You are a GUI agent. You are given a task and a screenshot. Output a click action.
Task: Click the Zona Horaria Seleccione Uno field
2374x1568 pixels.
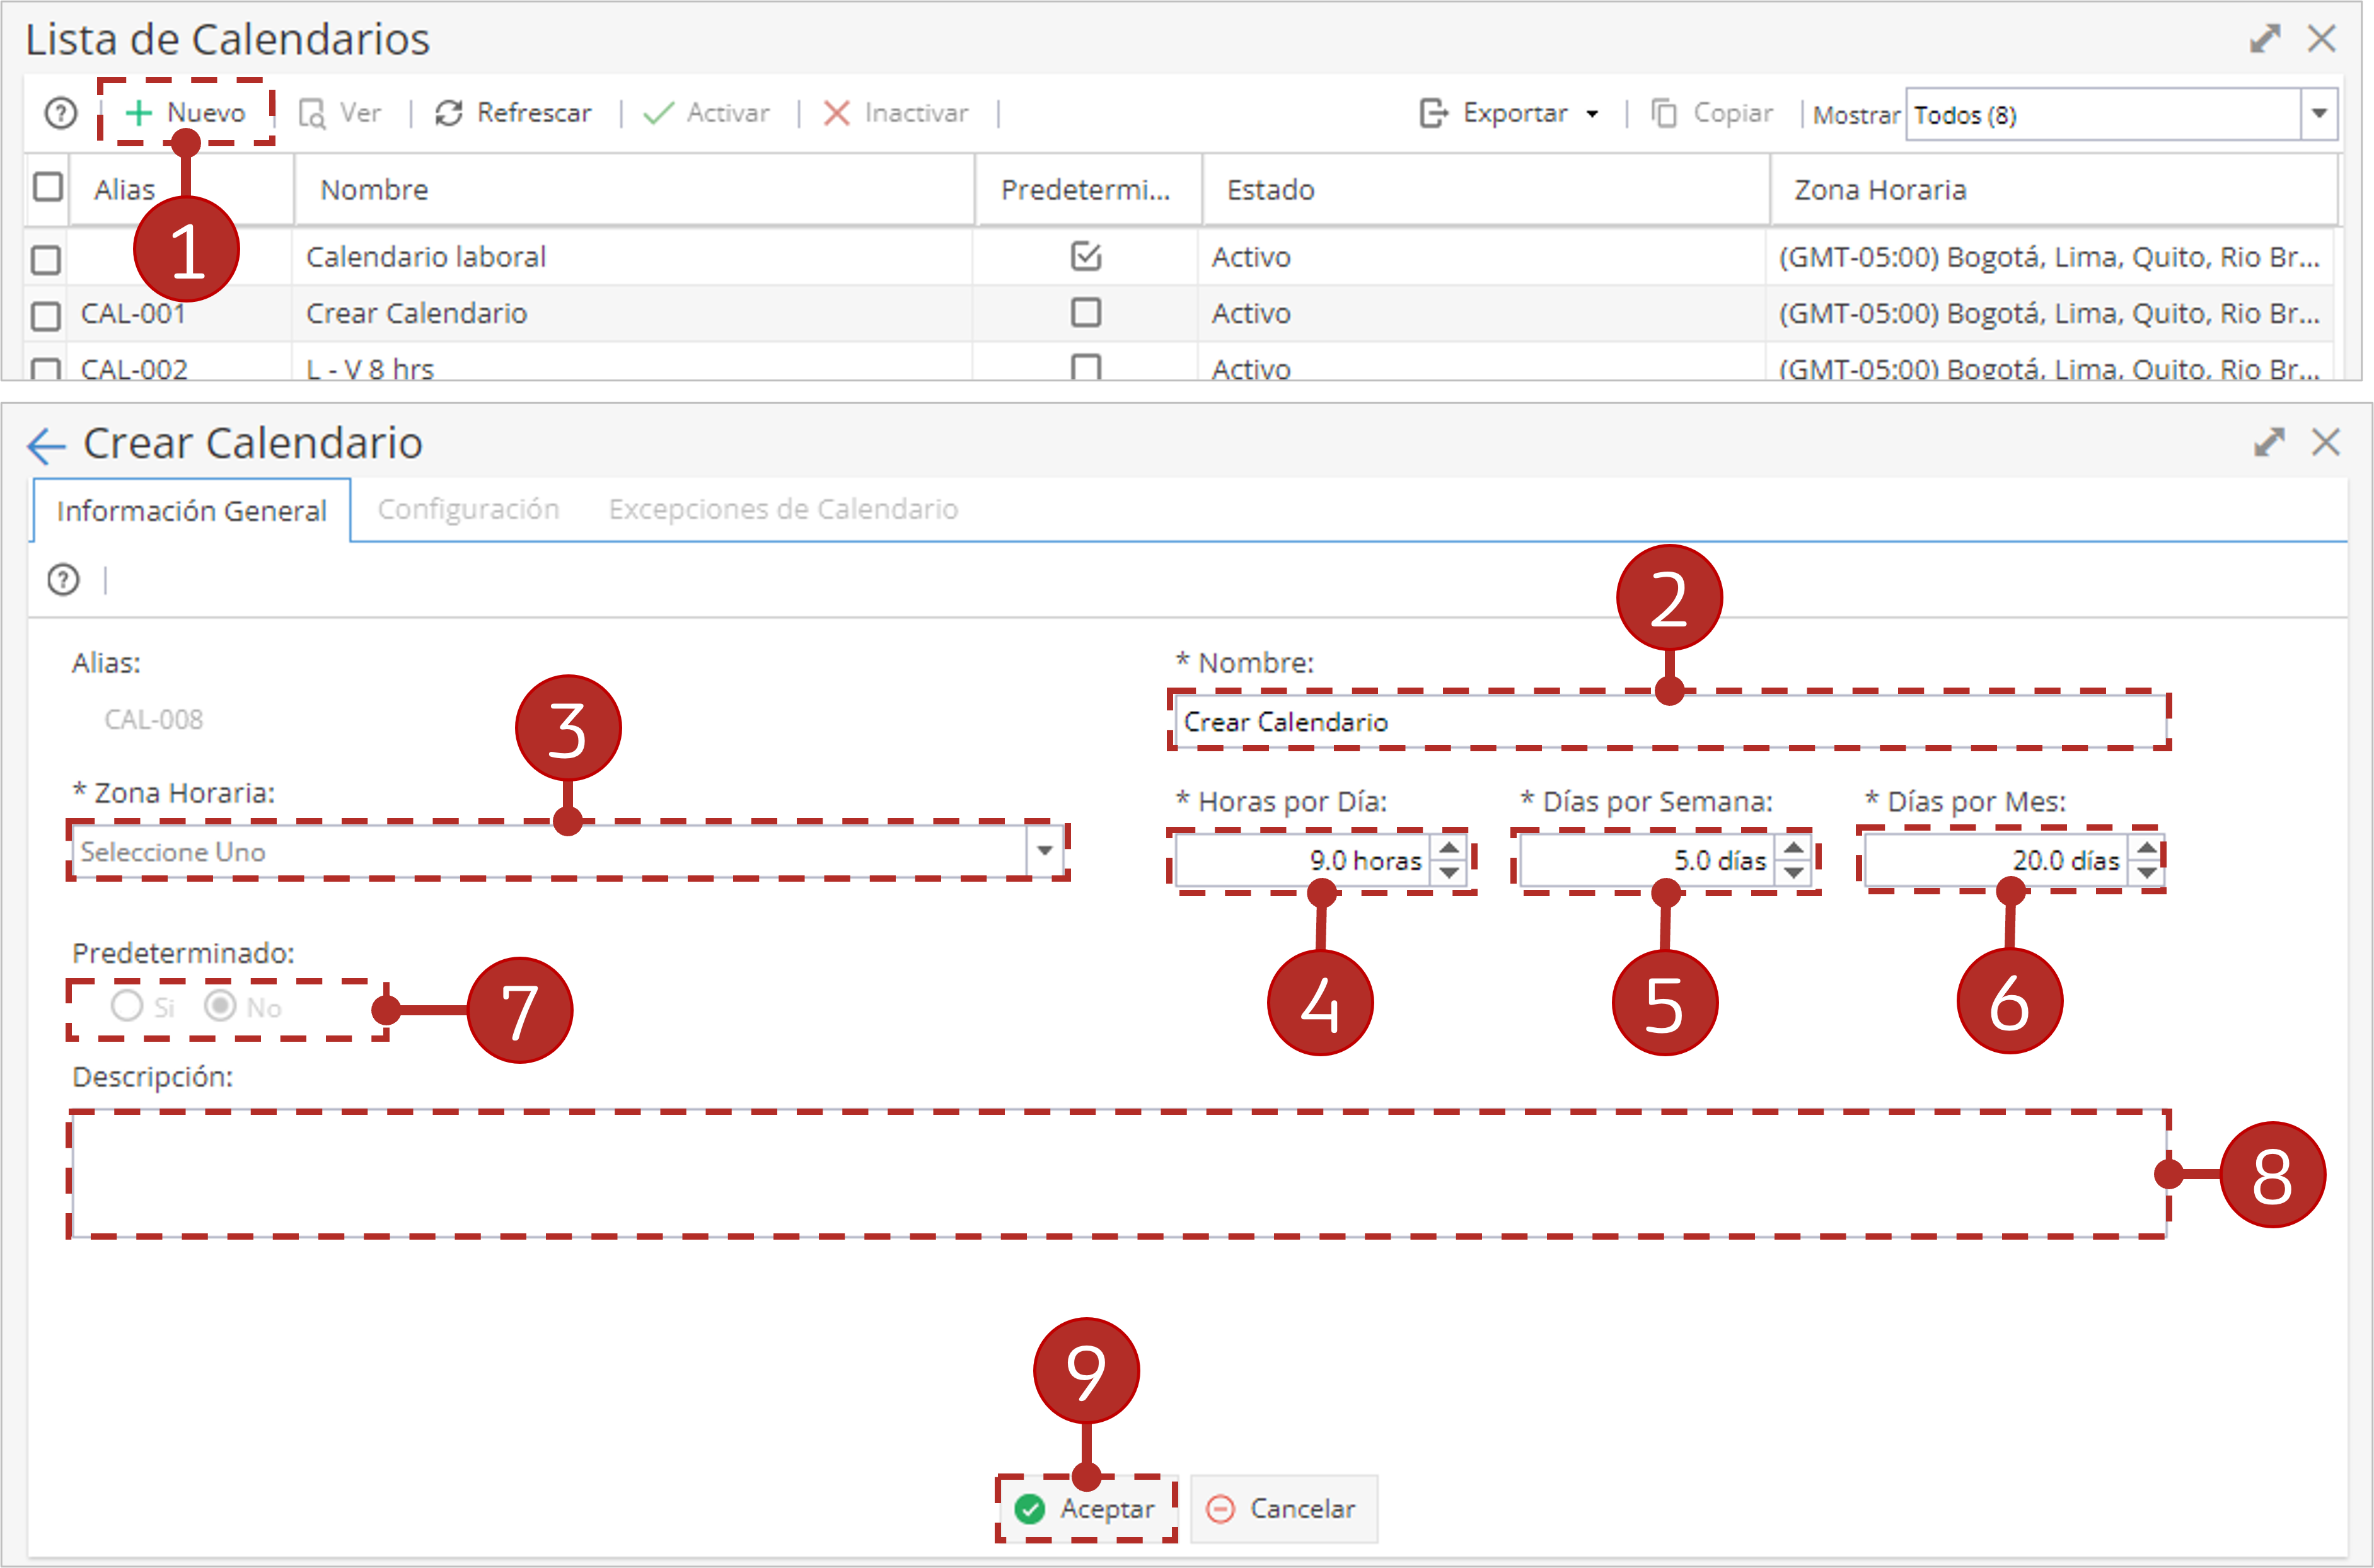[x=550, y=851]
